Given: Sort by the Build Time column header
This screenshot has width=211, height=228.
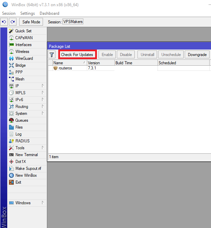Looking at the screenshot, I should tap(136, 63).
